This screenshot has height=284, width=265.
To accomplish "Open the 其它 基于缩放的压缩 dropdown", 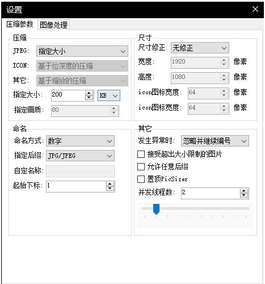I will tap(82, 81).
